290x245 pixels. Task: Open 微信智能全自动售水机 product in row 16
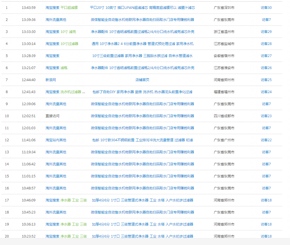point(142,188)
